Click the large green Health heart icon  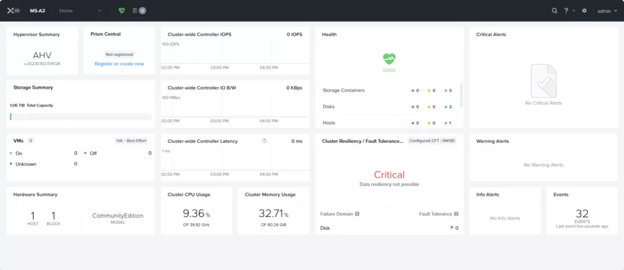(x=389, y=58)
